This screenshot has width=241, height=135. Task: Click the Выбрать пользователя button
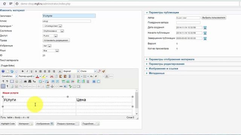(214, 18)
